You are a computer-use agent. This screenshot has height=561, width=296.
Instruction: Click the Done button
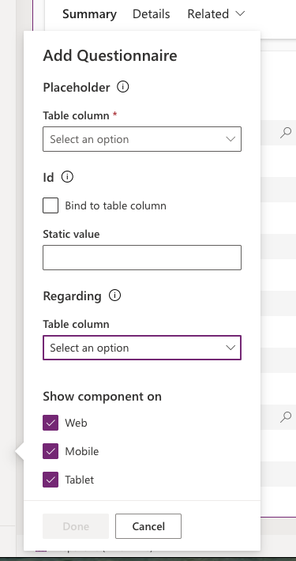coord(76,526)
